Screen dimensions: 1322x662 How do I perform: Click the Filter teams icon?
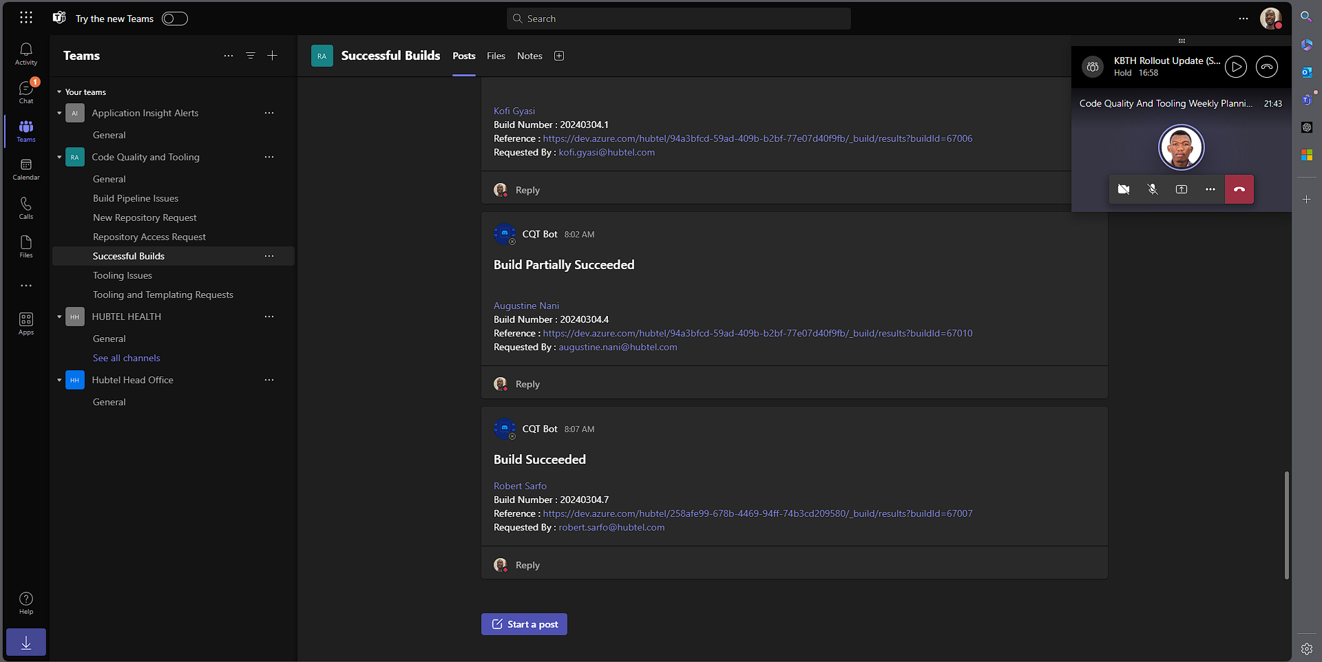[x=251, y=56]
